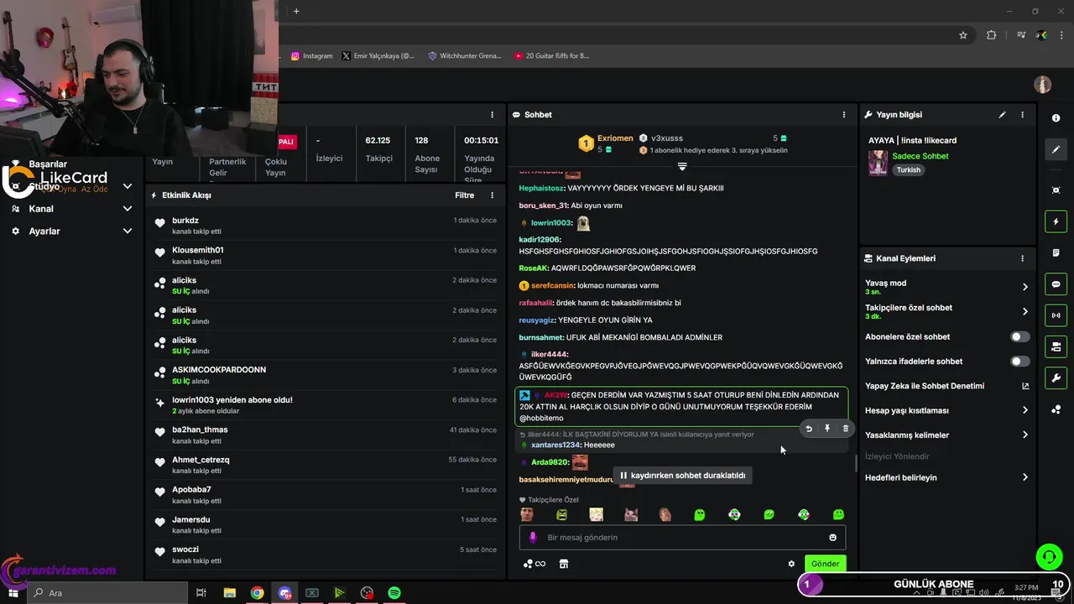Image resolution: width=1074 pixels, height=604 pixels.
Task: Open Chrome from the taskbar
Action: click(257, 593)
